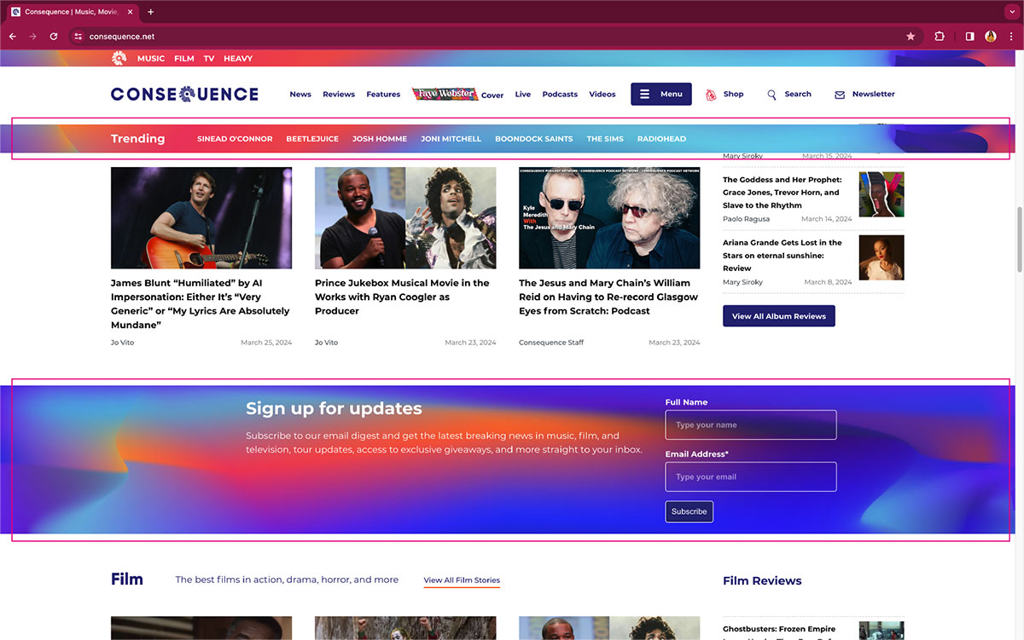Screen dimensions: 1024x640
Task: Open the Chrome three-dot menu
Action: coord(1011,37)
